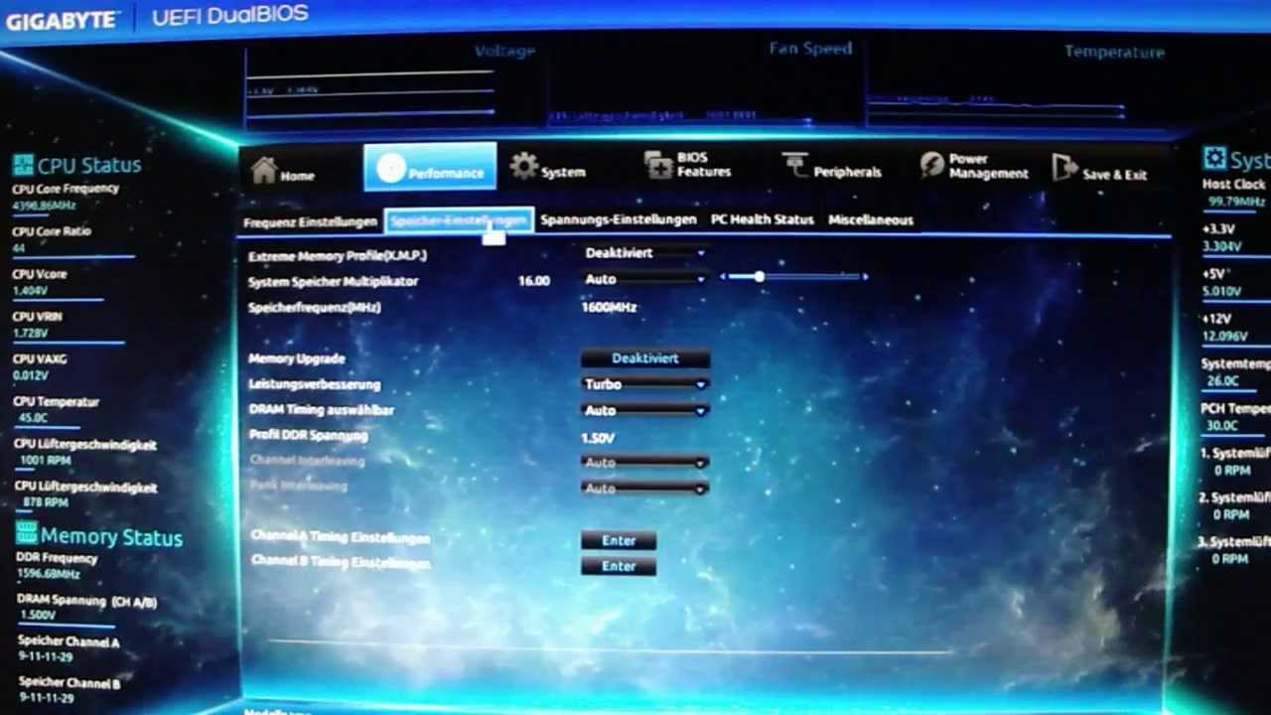Click the Profil DDR Spannung value 1.50V
1271x715 pixels.
[598, 437]
